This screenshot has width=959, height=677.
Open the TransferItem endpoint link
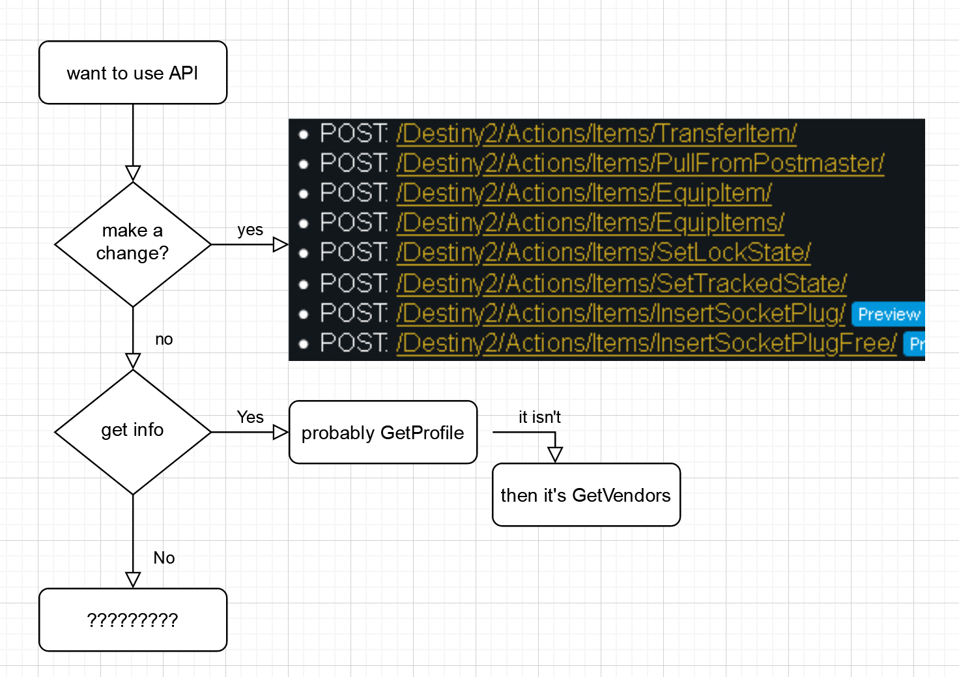pos(595,134)
